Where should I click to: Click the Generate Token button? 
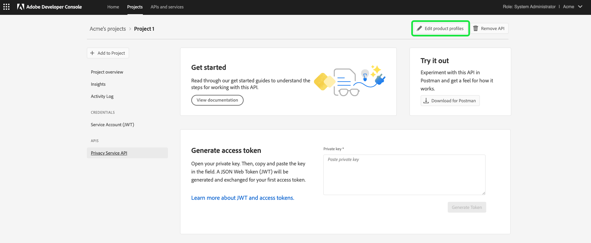tap(467, 207)
